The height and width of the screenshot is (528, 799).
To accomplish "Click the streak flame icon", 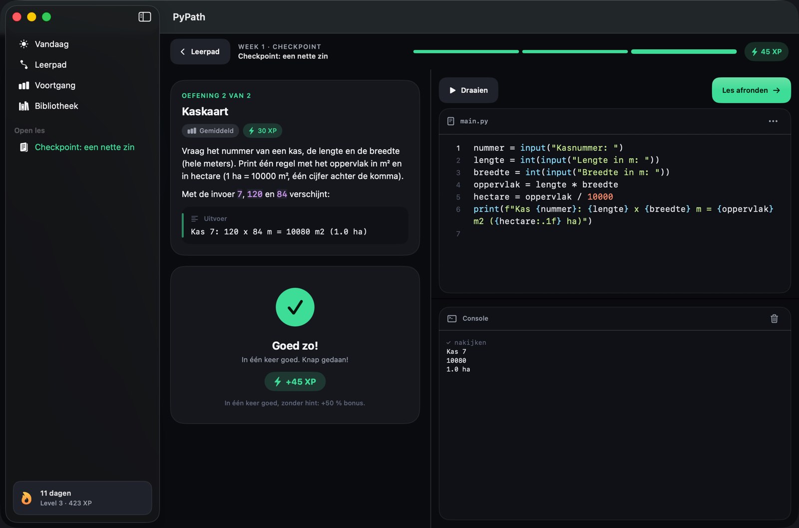I will 26,498.
